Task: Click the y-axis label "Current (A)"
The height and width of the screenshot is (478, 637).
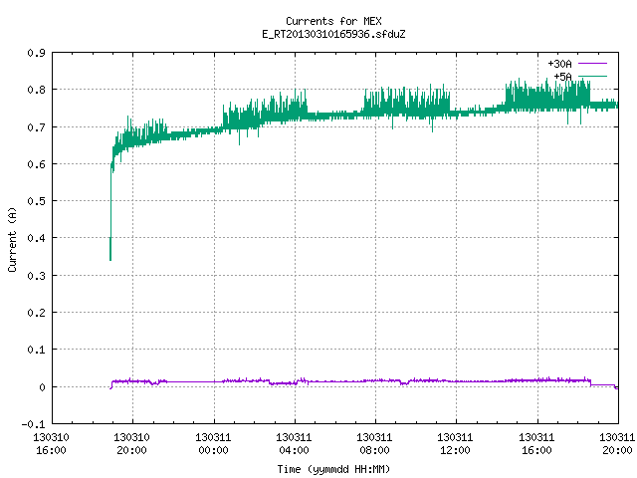Action: (12, 239)
